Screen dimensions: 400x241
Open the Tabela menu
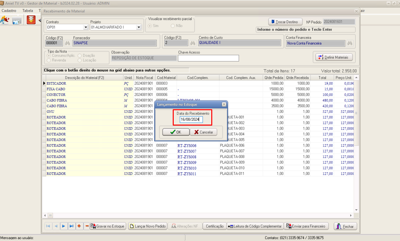click(x=28, y=11)
